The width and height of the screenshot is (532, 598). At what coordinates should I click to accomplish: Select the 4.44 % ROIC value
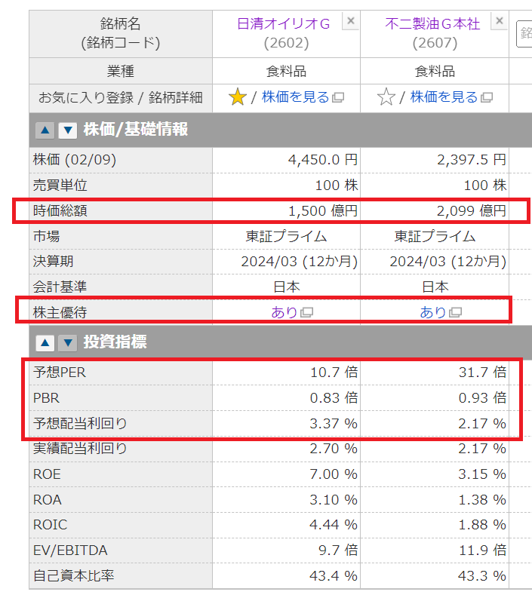pyautogui.click(x=334, y=525)
